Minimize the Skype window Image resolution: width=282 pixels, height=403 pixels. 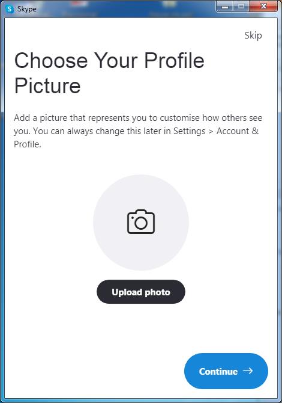coord(225,7)
